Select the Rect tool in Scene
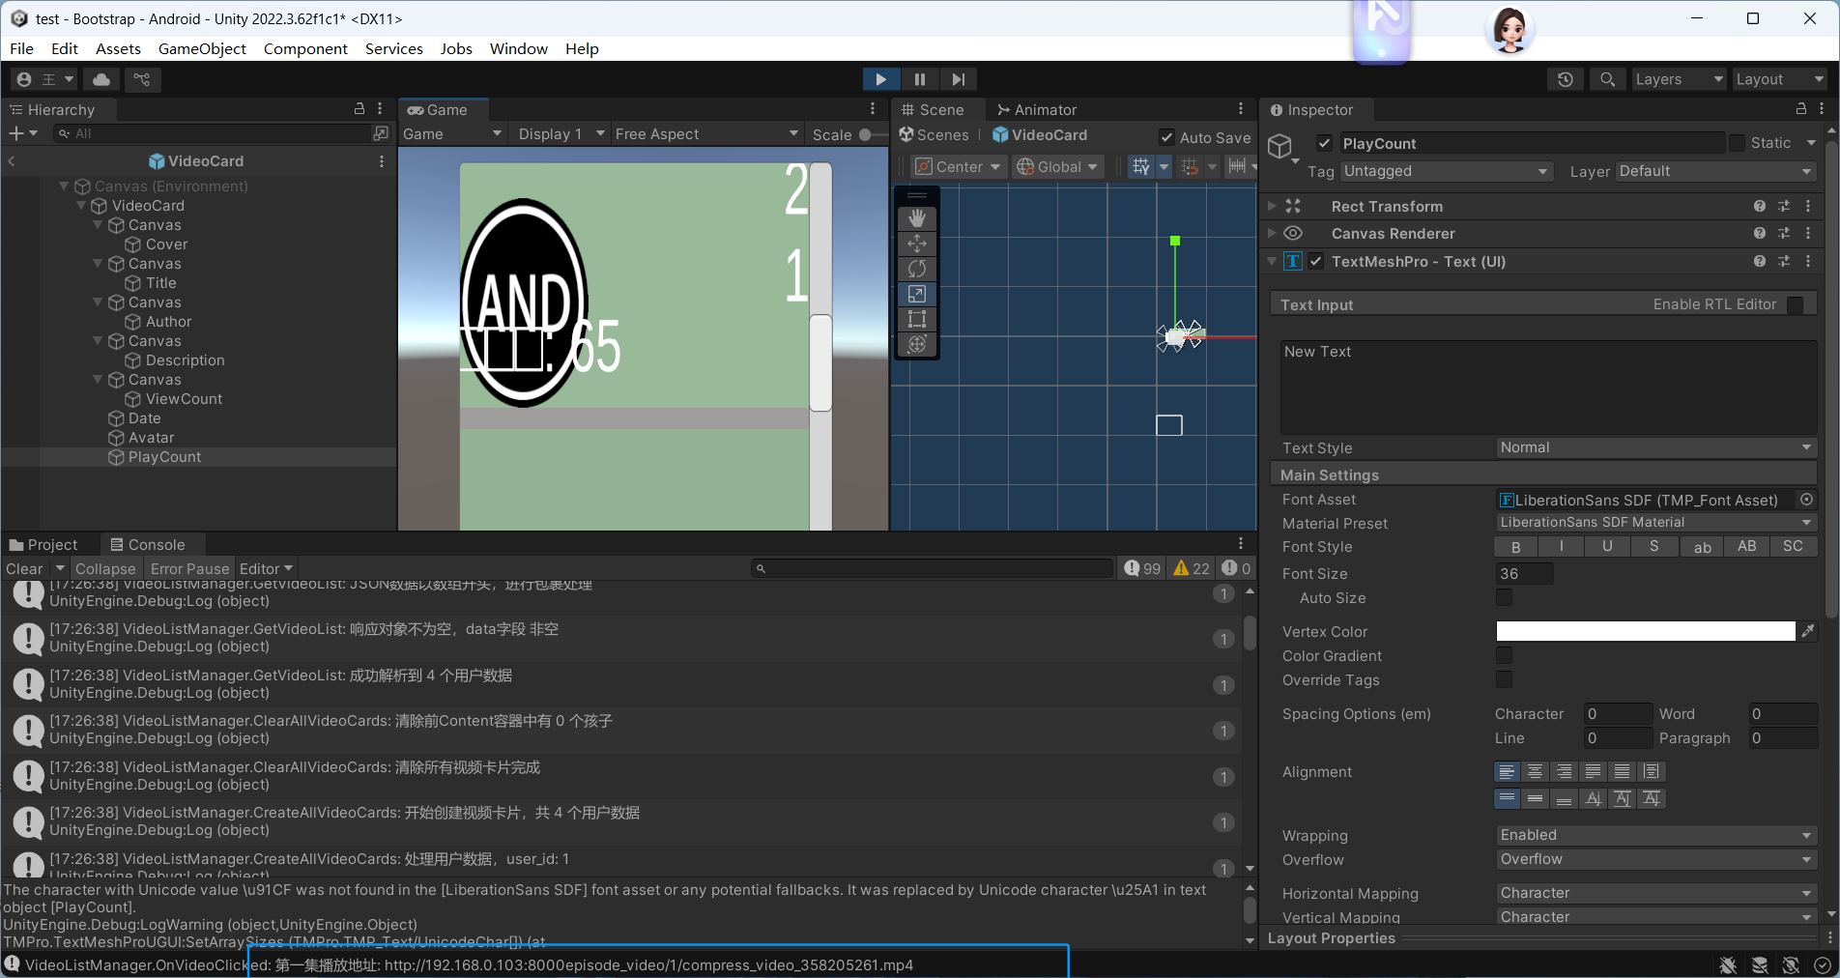Screen dimensions: 1840x978 pos(917,319)
